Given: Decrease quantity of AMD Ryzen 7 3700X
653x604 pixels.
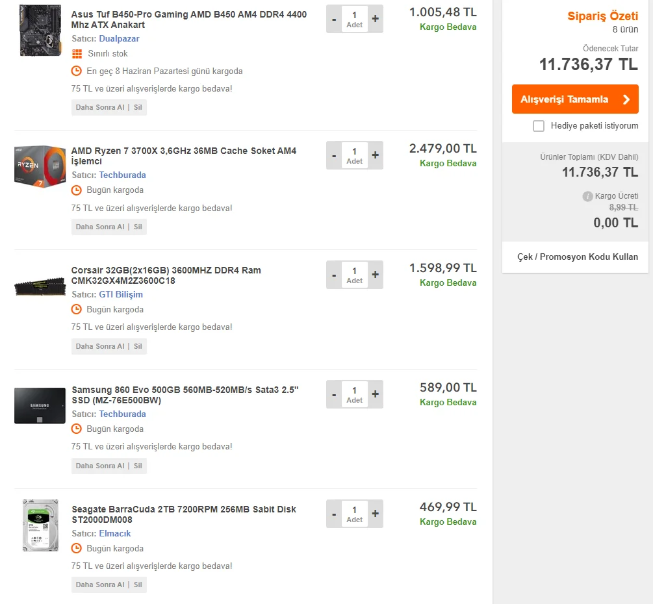Looking at the screenshot, I should (x=334, y=156).
